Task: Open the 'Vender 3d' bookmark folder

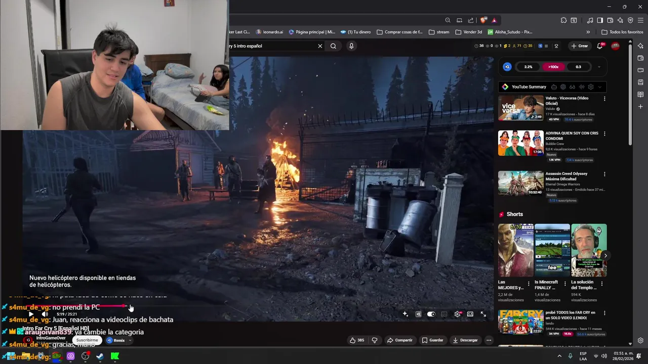Action: 469,32
